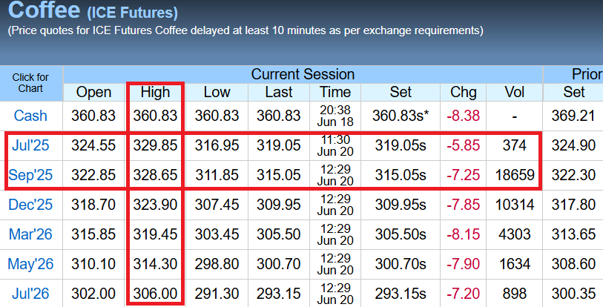Open the Jul'25 contract chart
Viewport: 603px width, 307px height.
[x=30, y=145]
